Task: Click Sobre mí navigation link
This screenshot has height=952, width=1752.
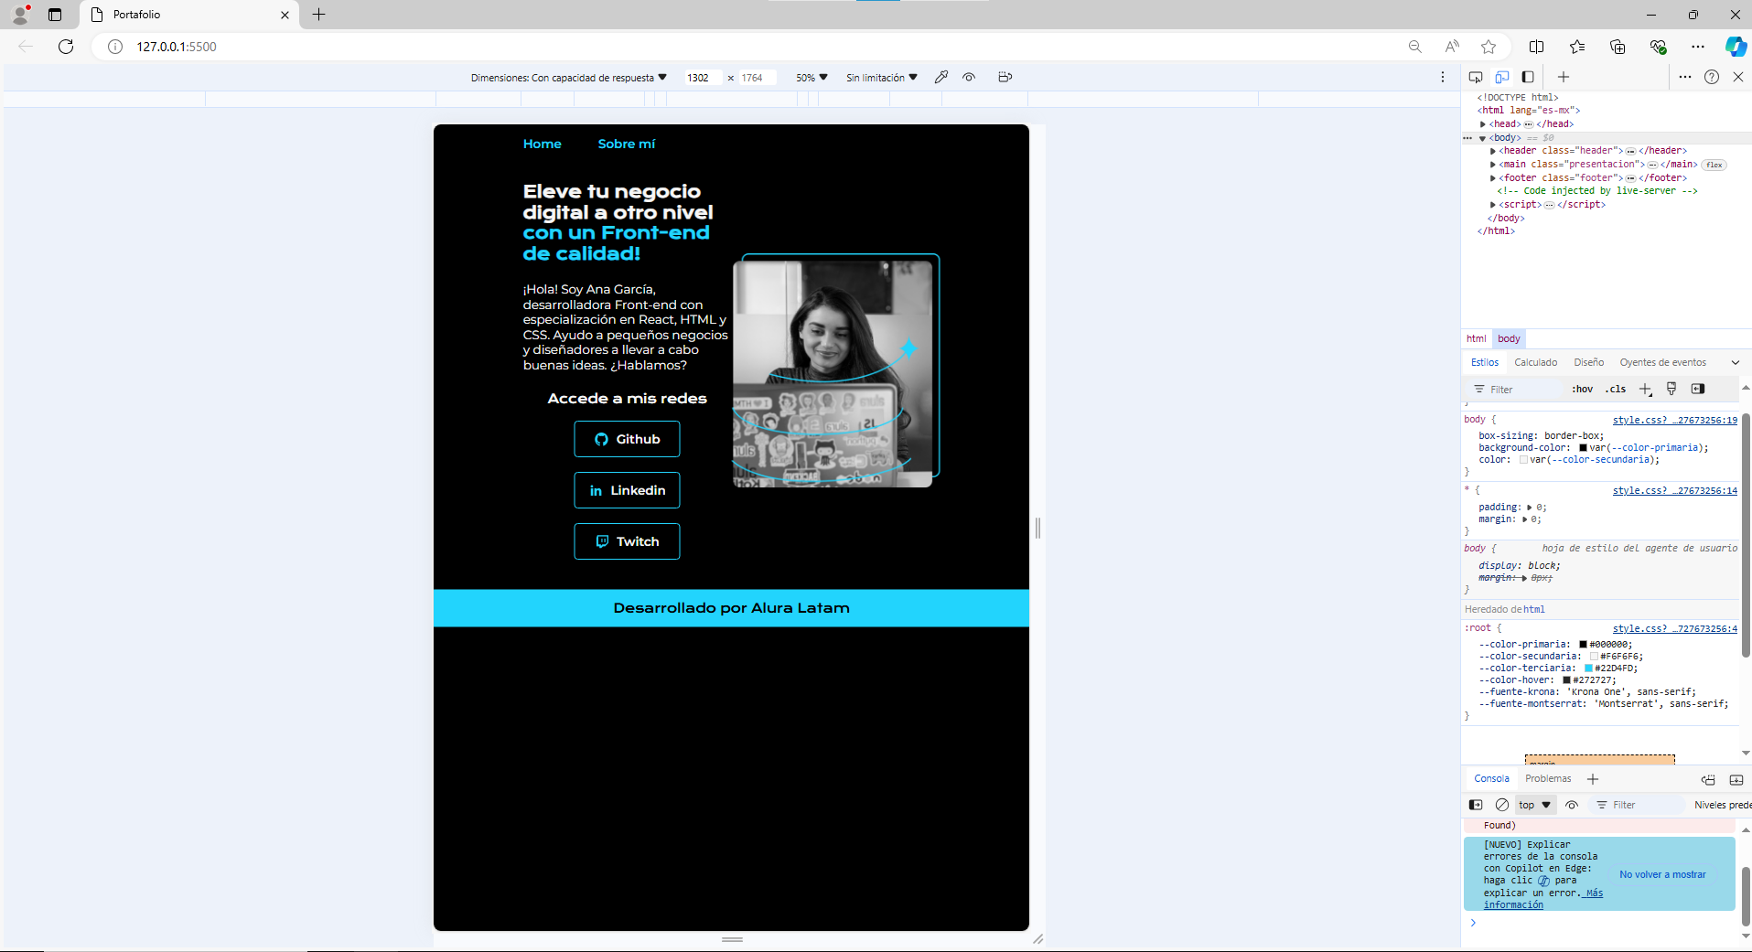Action: [x=627, y=144]
